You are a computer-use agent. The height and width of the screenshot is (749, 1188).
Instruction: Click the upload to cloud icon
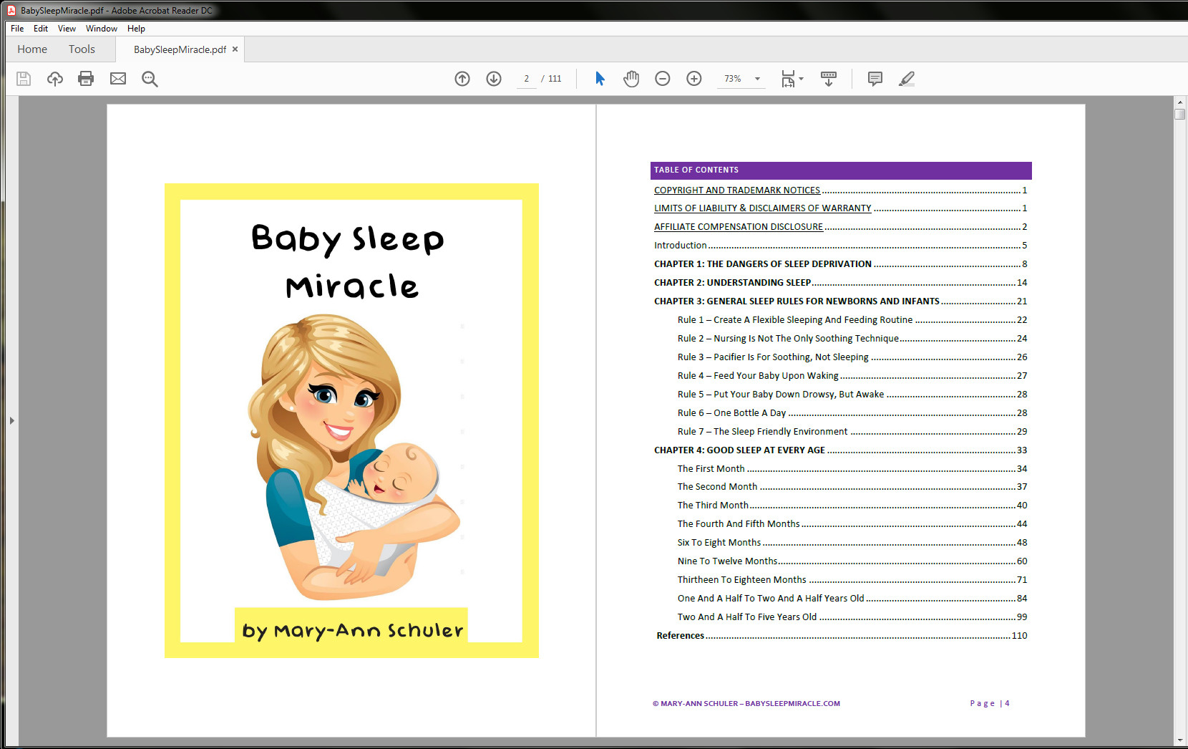point(55,79)
